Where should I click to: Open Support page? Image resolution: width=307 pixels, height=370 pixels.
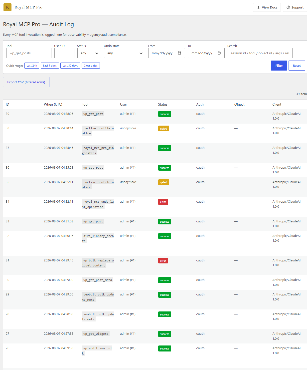click(295, 7)
